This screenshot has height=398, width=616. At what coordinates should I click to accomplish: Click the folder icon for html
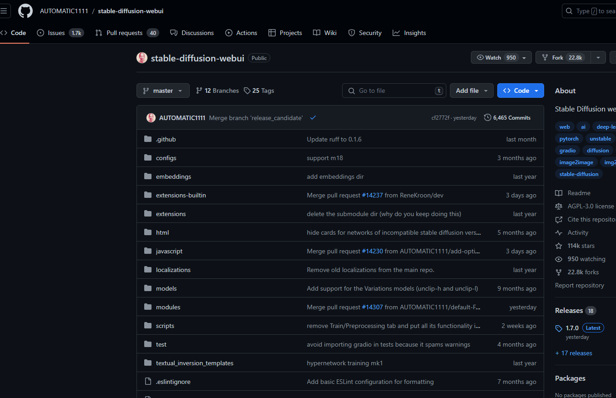tap(148, 232)
